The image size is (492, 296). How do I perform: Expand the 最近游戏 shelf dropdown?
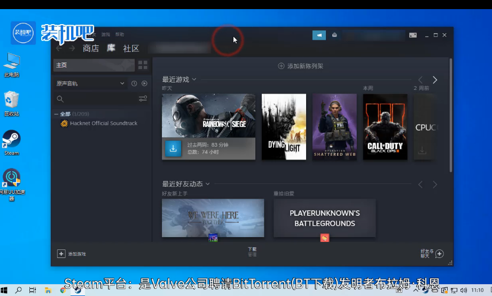click(194, 80)
